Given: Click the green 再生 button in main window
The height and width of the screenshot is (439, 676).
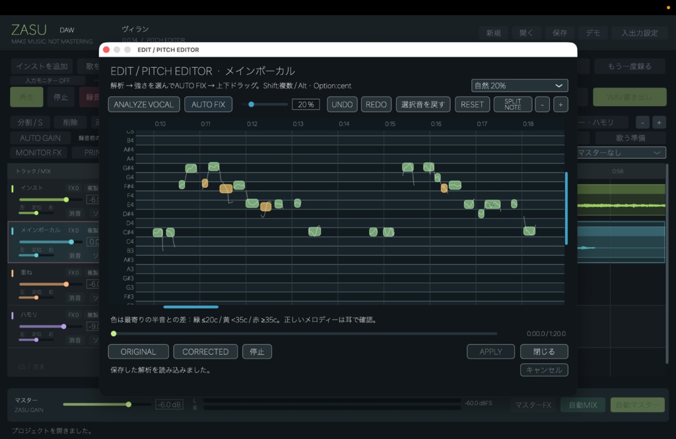Looking at the screenshot, I should (x=26, y=97).
